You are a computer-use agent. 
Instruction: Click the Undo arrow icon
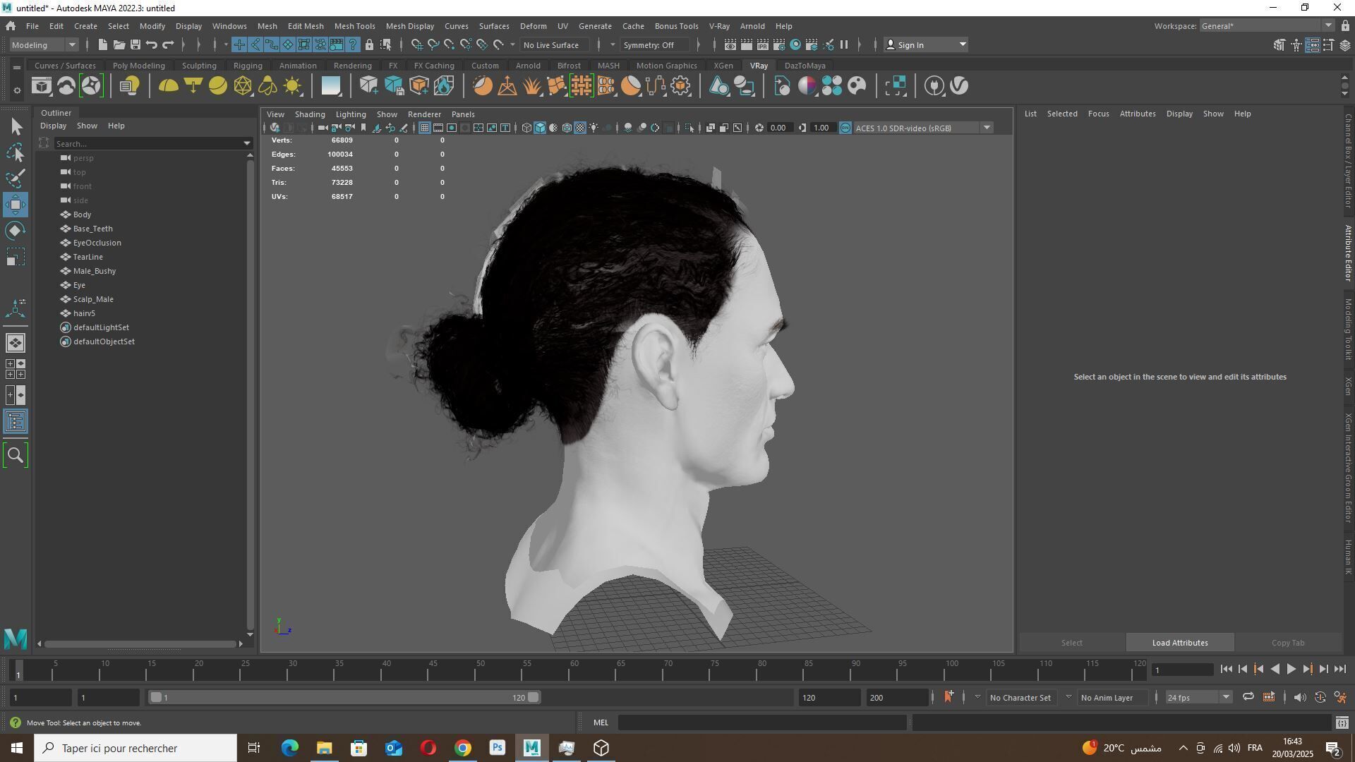151,44
